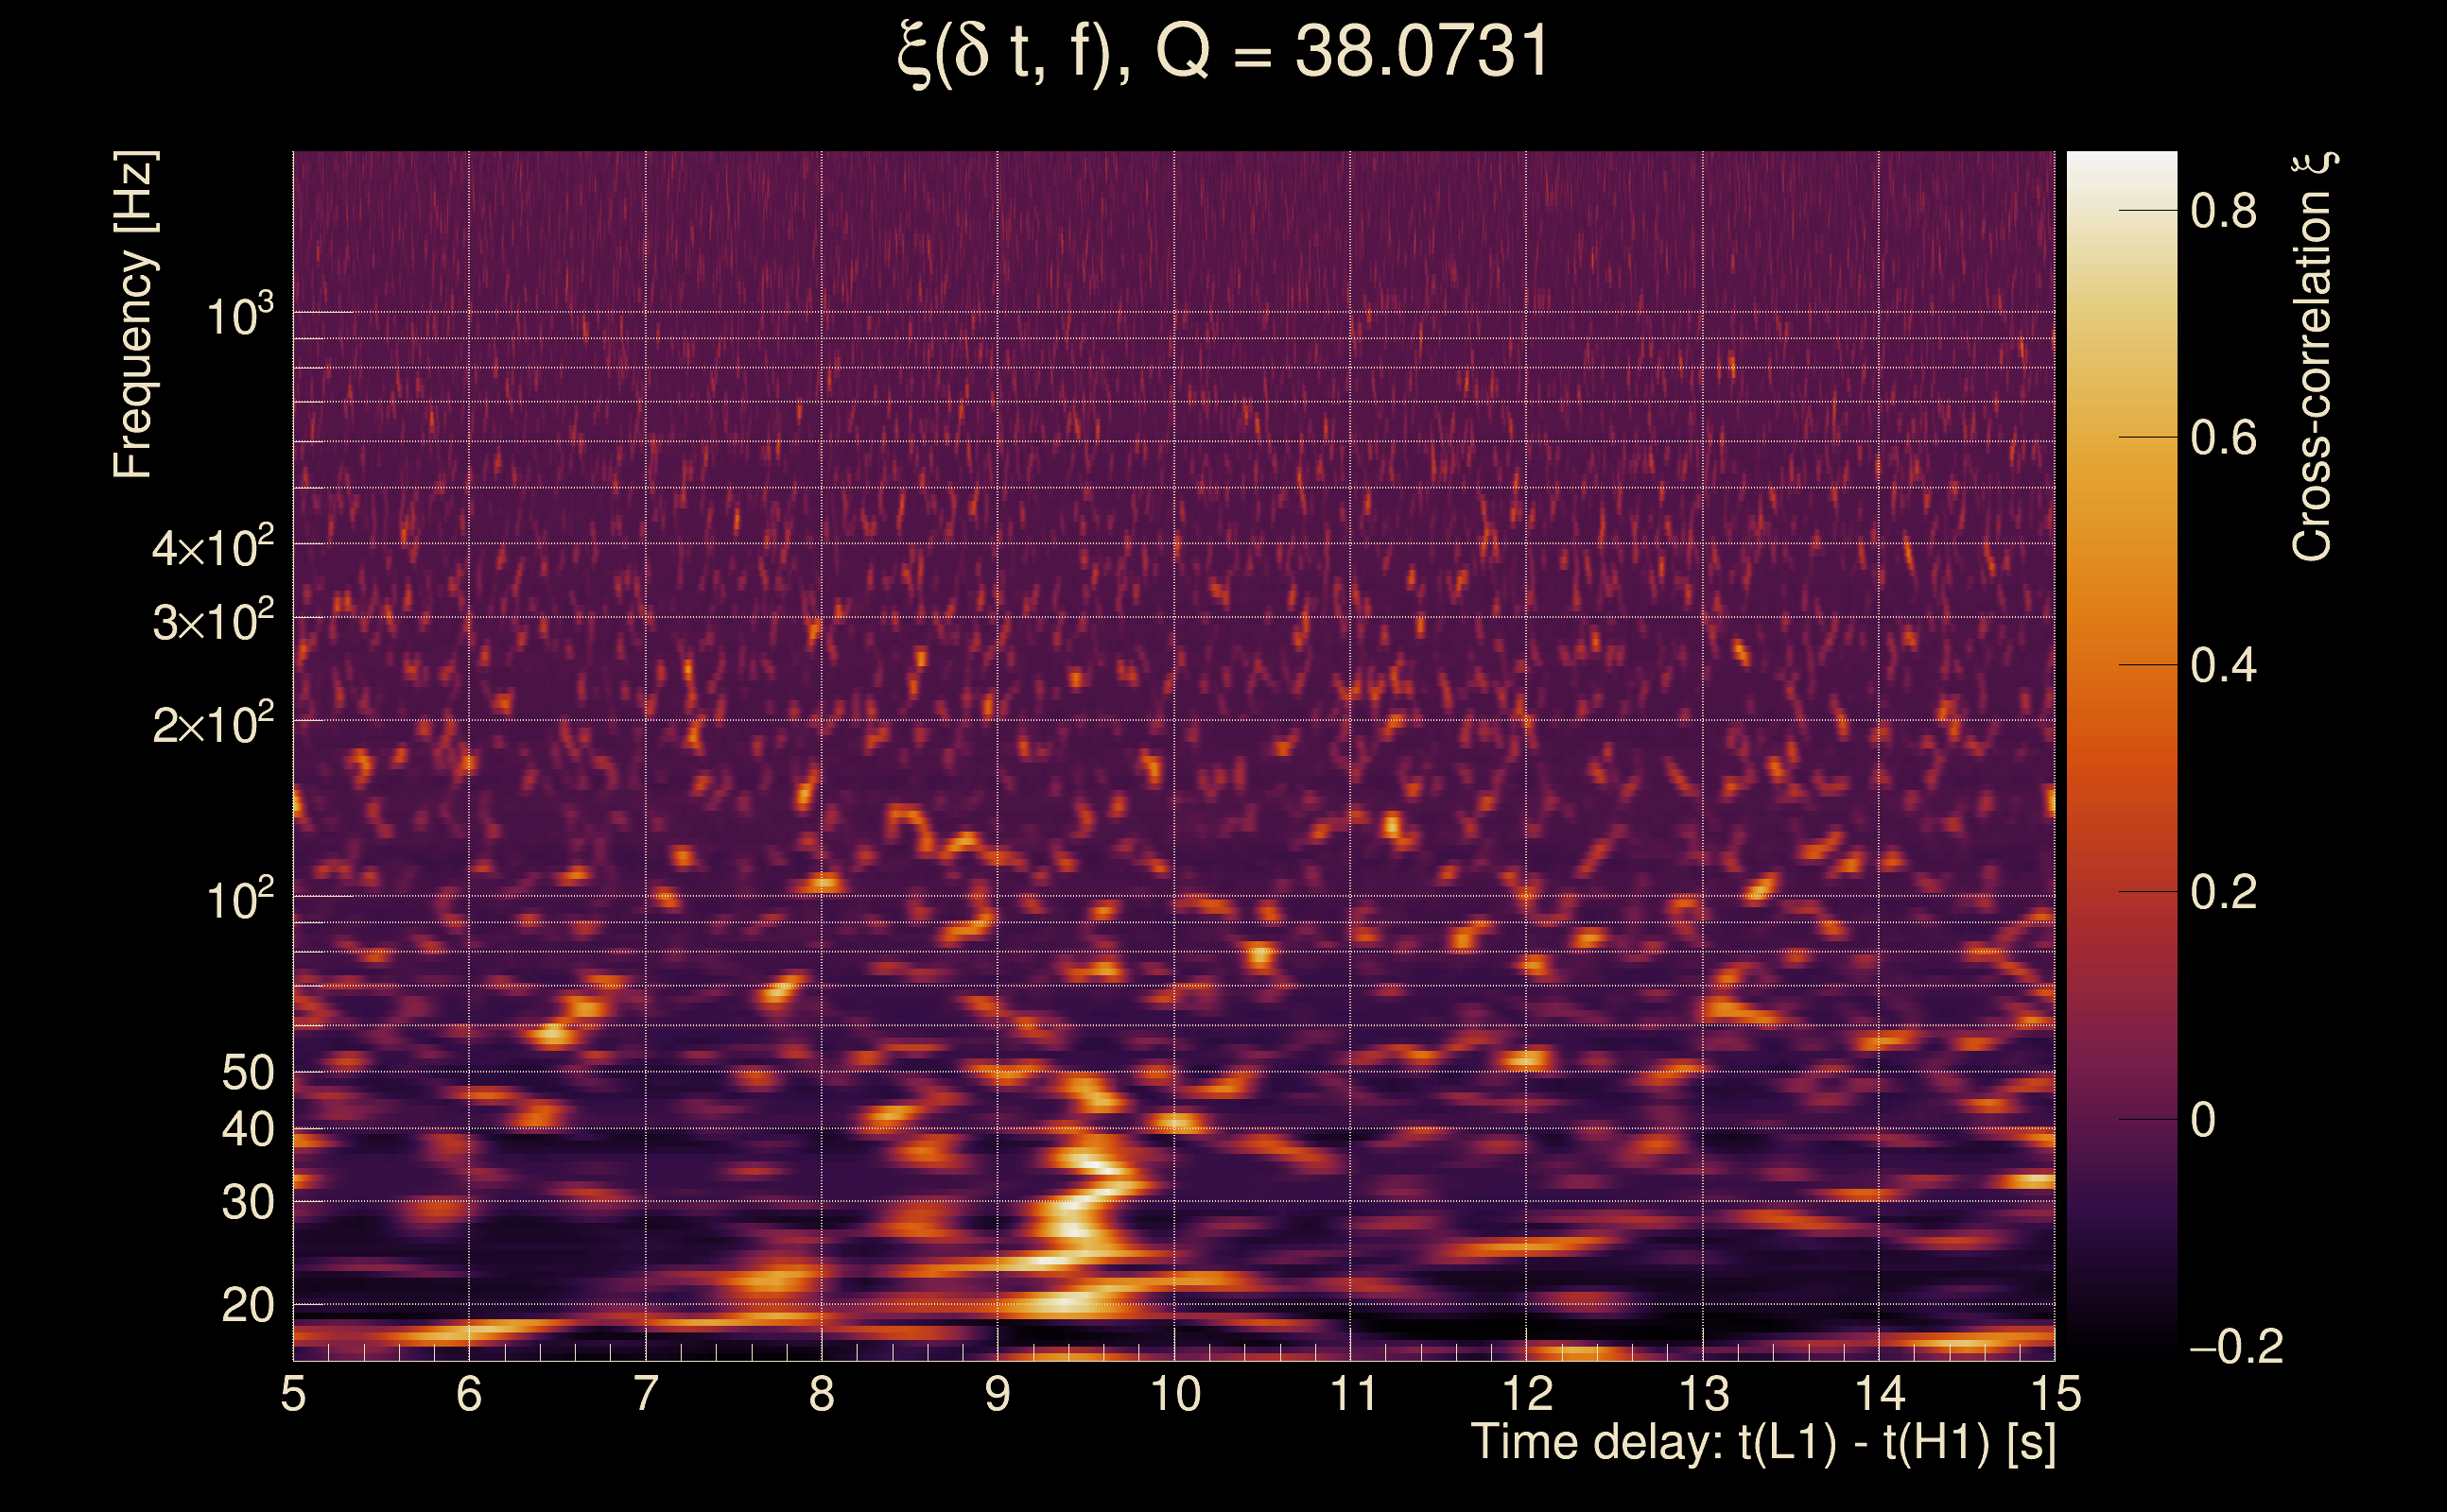Click the Time delay t(L1) - t(H1) label
2447x1512 pixels.
click(1762, 1442)
